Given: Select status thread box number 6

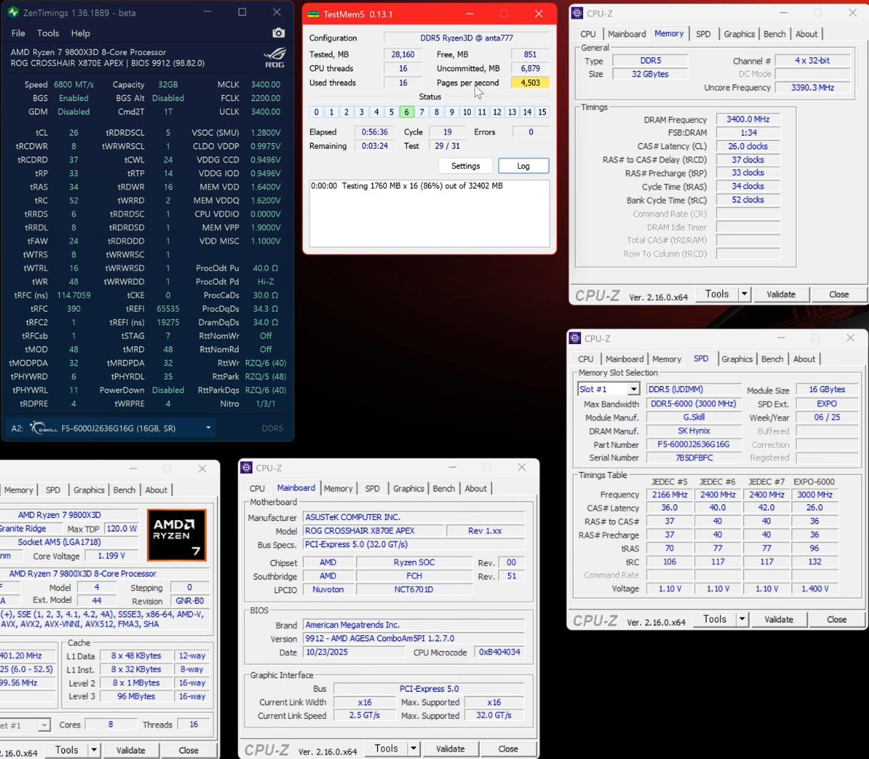Looking at the screenshot, I should (407, 112).
